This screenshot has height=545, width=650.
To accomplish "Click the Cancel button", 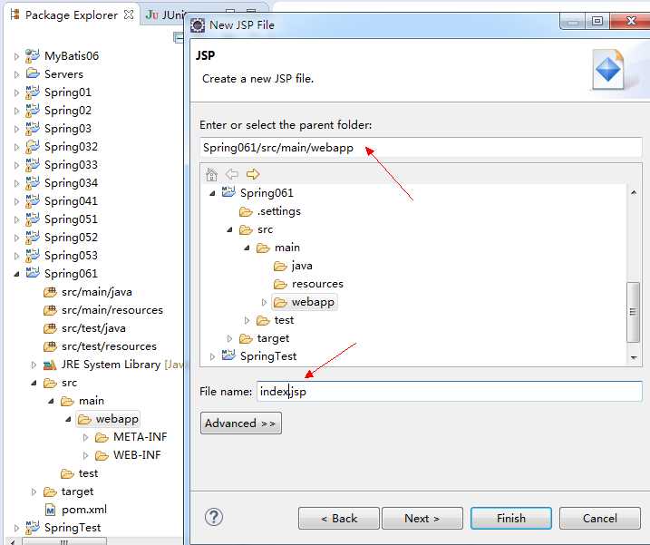I will click(599, 518).
